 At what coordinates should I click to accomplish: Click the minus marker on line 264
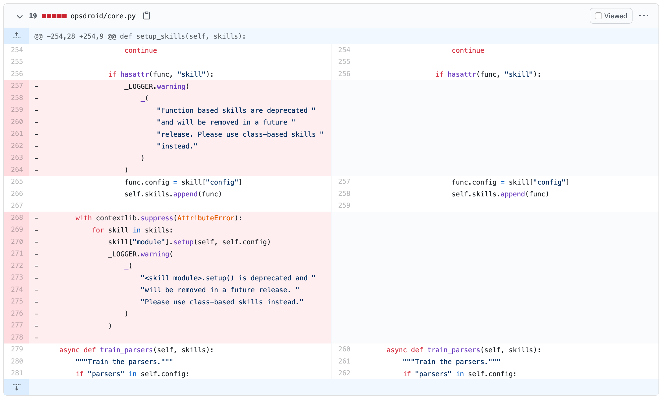pyautogui.click(x=37, y=170)
